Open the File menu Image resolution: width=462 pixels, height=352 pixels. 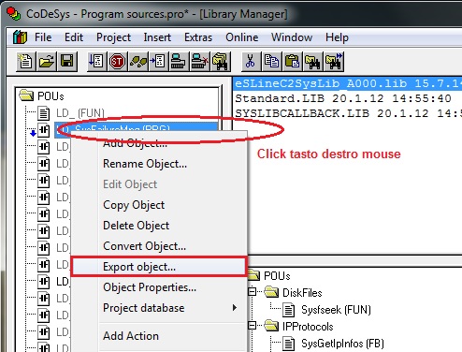coord(43,37)
